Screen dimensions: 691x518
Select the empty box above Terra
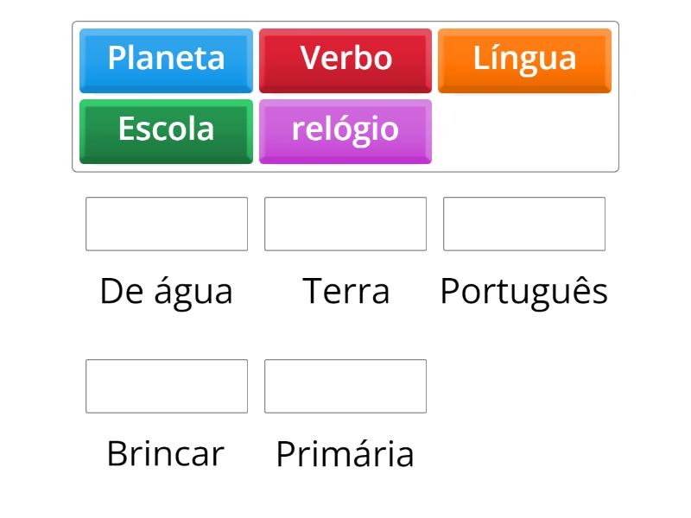point(345,224)
